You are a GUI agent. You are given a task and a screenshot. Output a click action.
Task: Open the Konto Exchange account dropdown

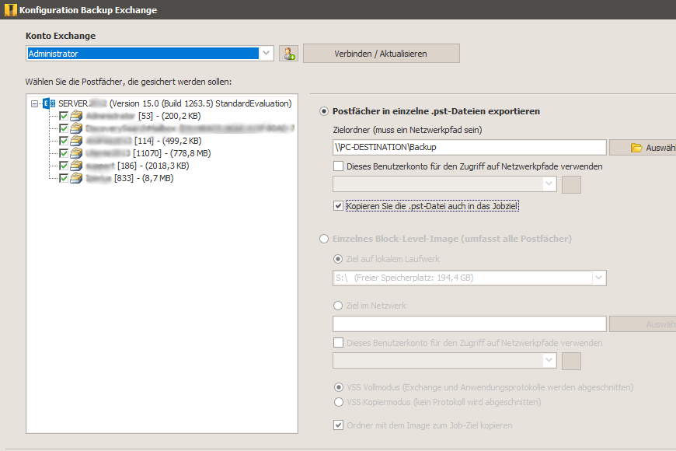267,54
